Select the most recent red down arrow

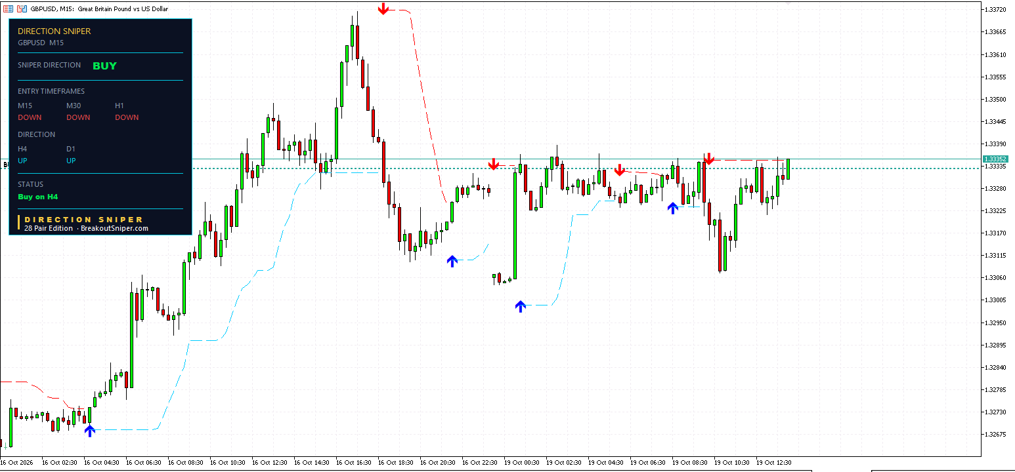click(x=708, y=159)
